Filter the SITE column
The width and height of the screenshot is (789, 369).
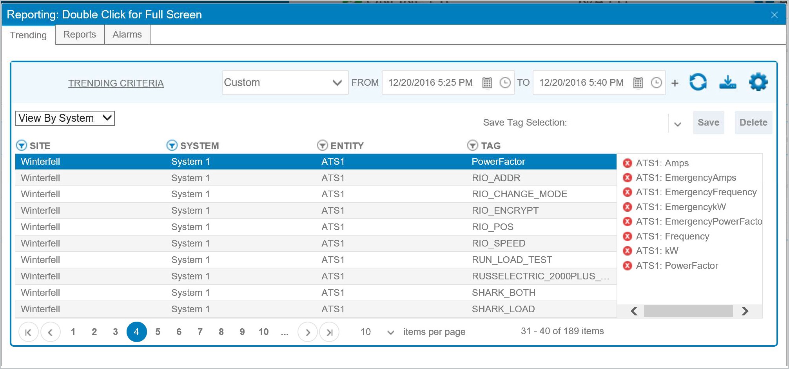22,146
